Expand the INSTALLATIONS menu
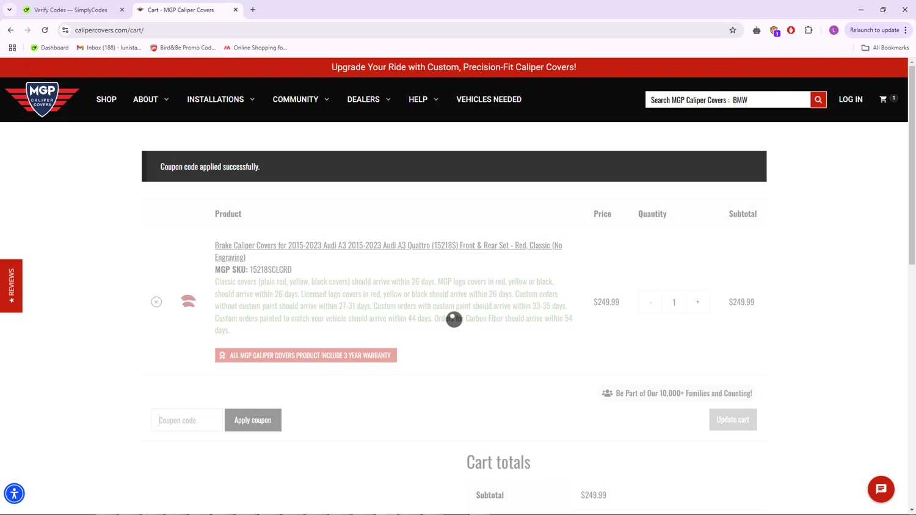The height and width of the screenshot is (515, 916). [221, 99]
